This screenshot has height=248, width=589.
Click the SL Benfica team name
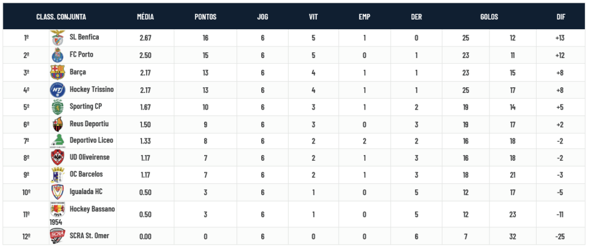85,37
